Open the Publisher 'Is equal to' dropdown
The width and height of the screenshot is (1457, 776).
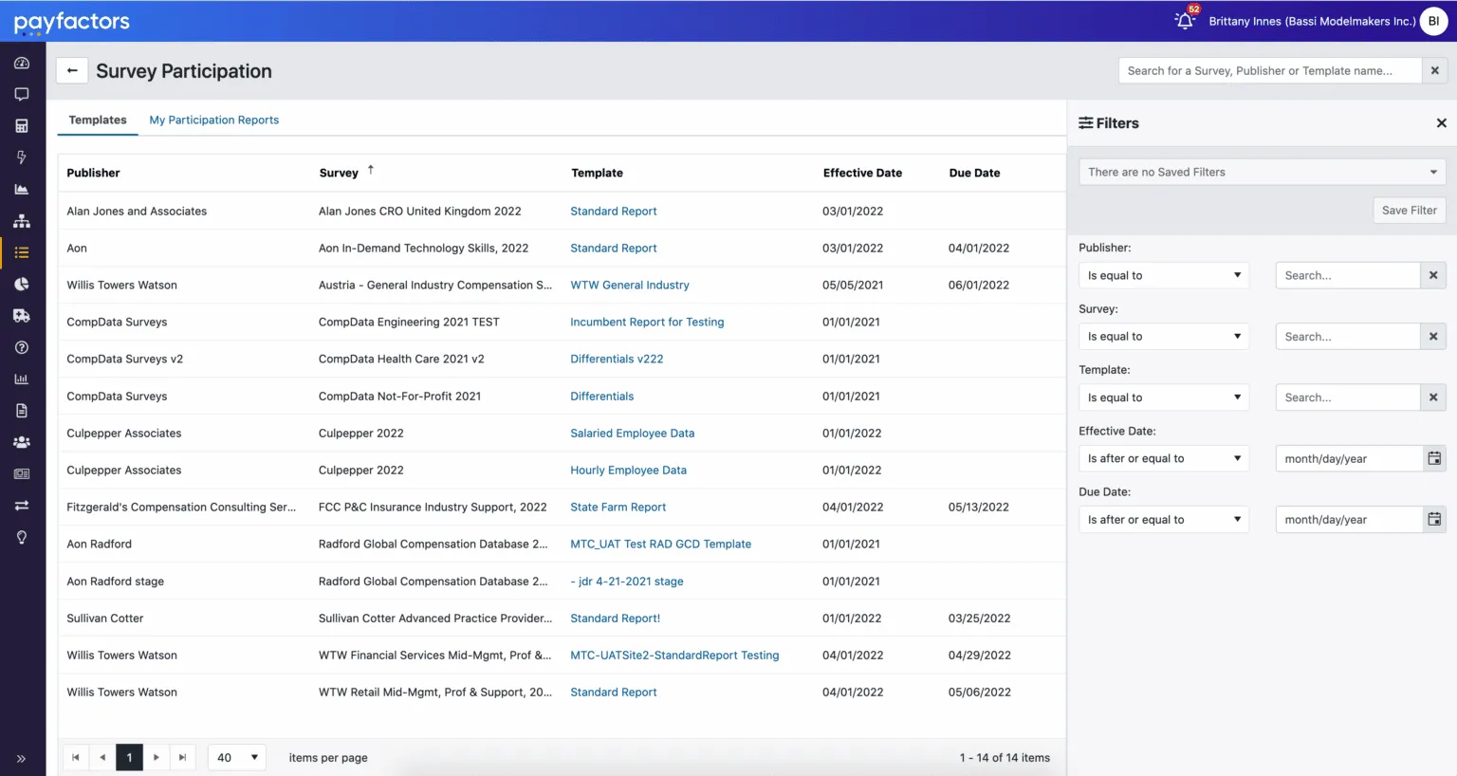[1164, 275]
